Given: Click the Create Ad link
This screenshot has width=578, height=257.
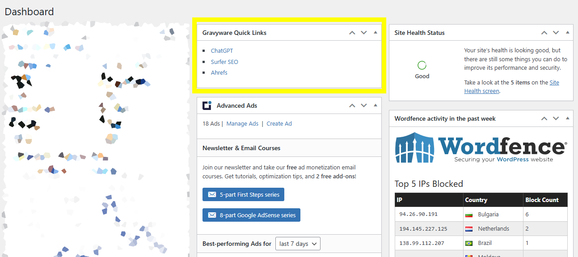Looking at the screenshot, I should click(x=279, y=124).
